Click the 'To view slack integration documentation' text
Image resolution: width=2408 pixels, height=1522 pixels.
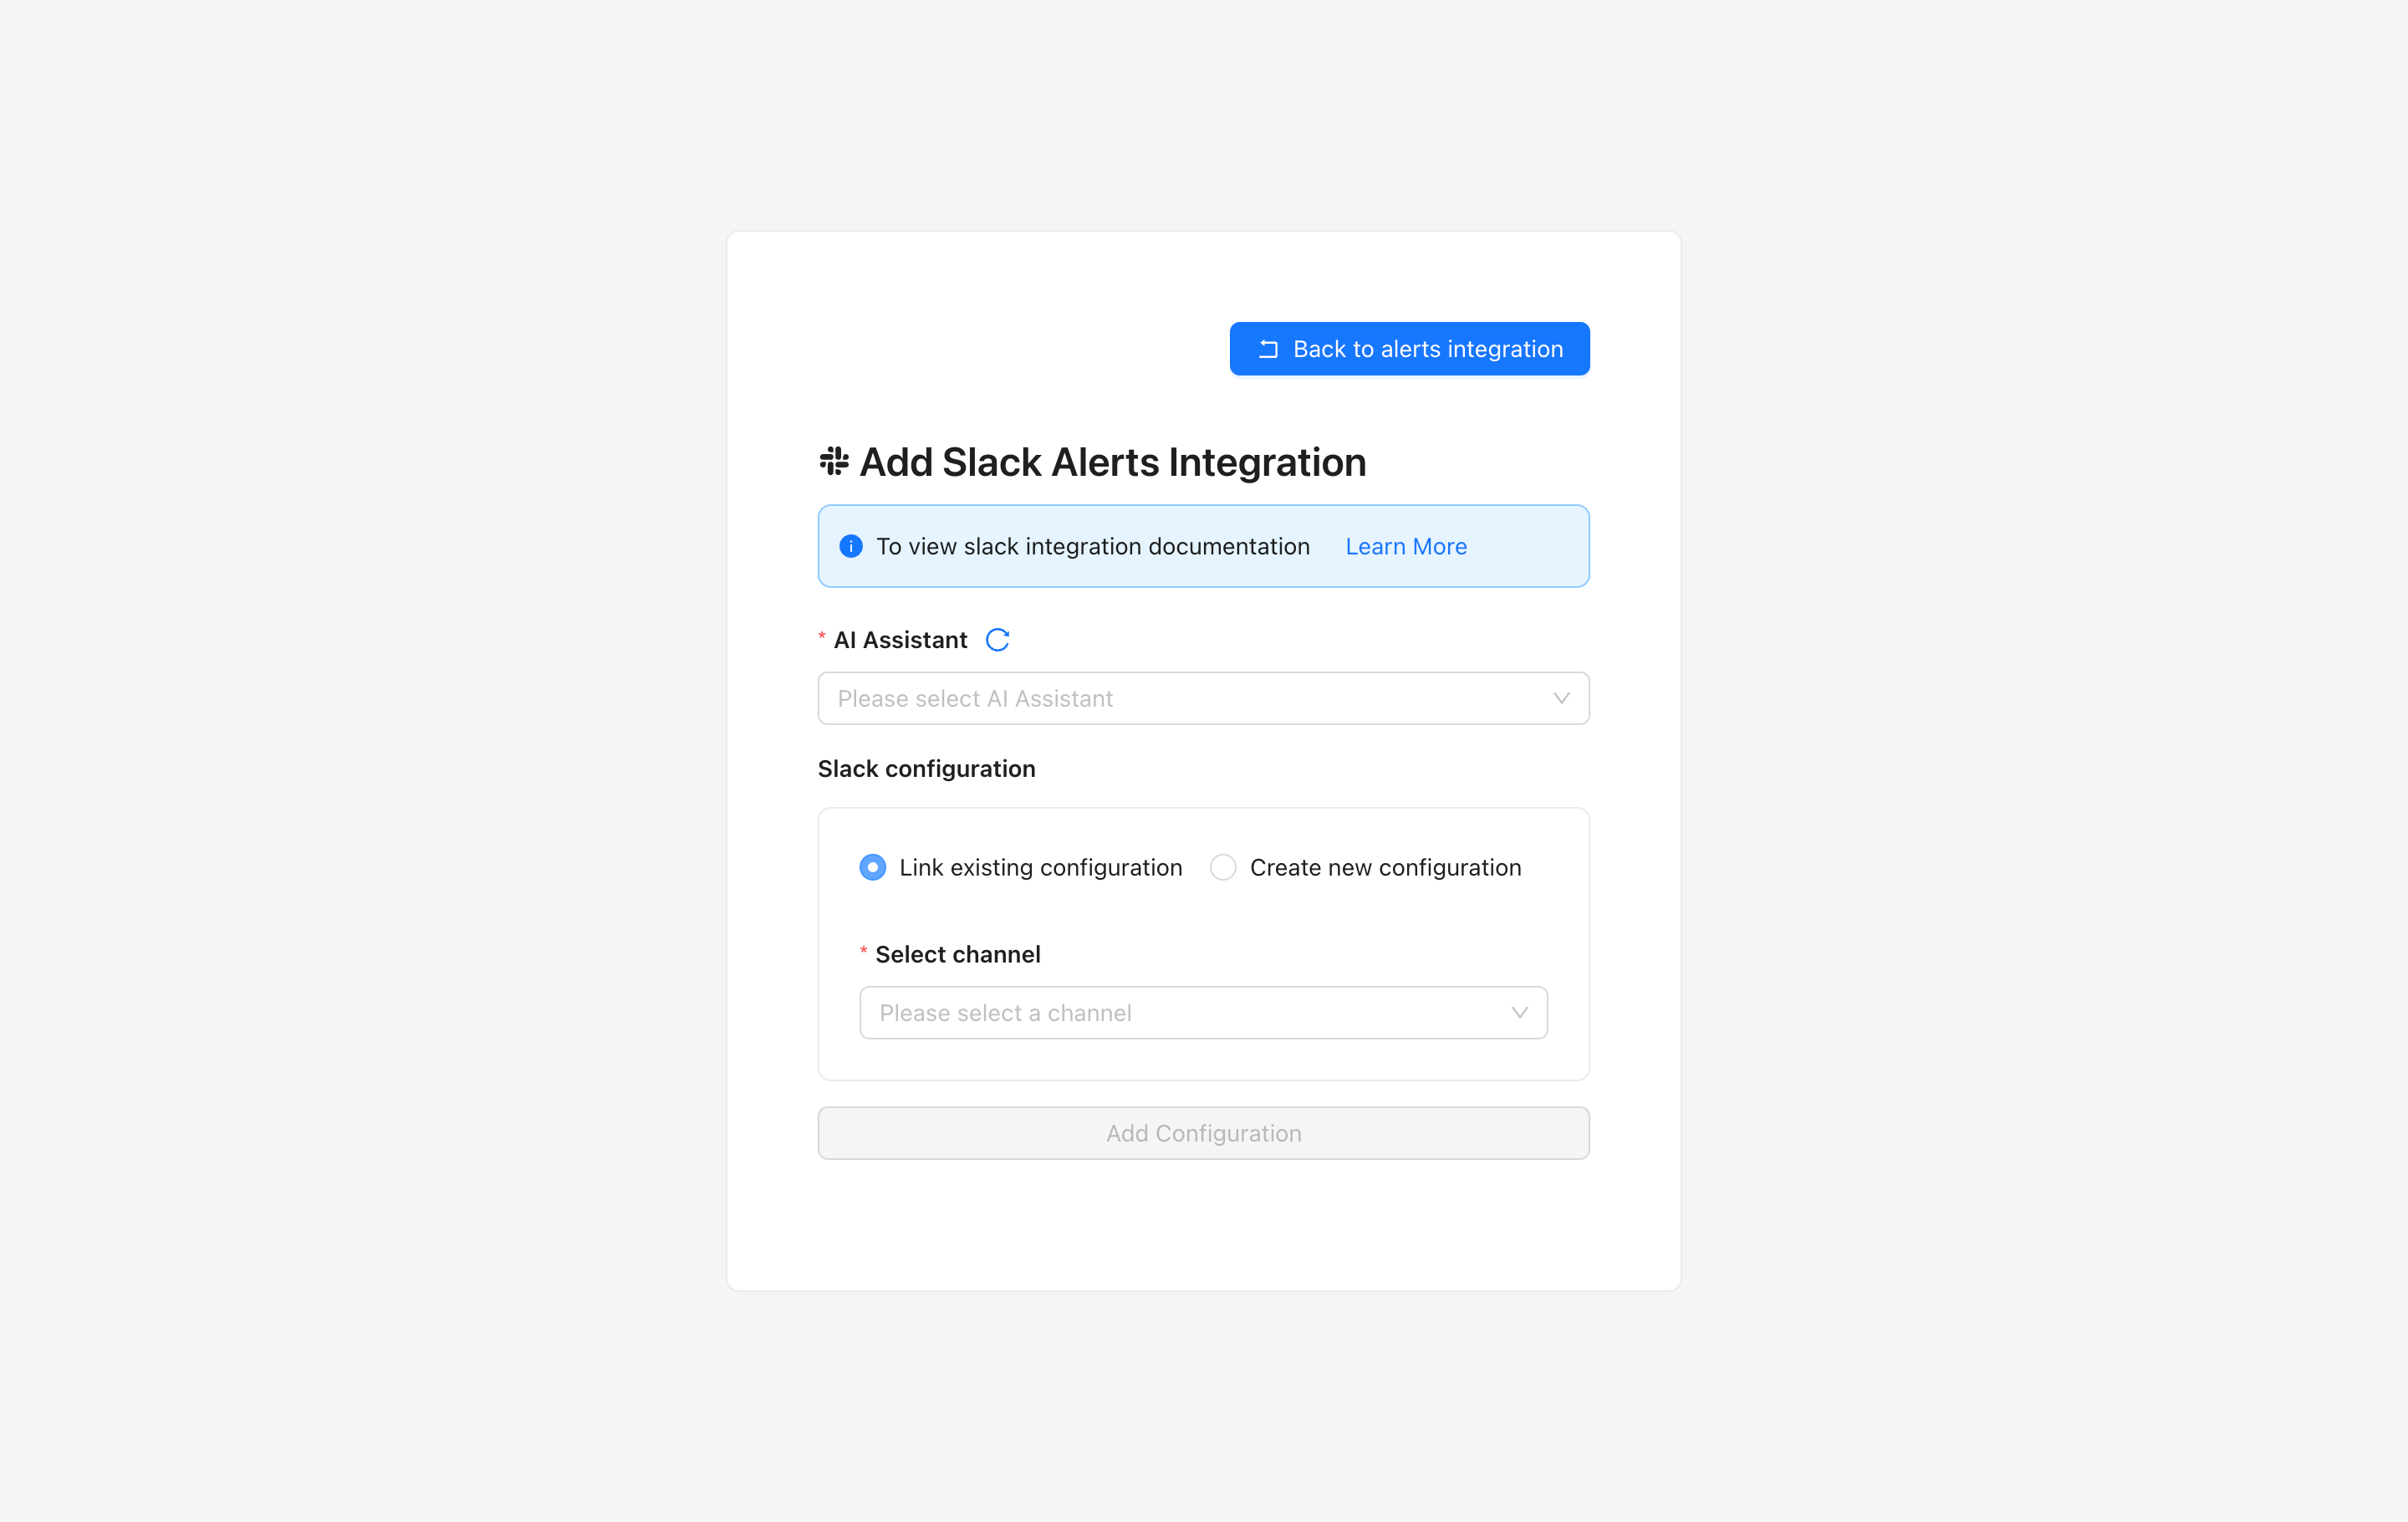coord(1092,546)
